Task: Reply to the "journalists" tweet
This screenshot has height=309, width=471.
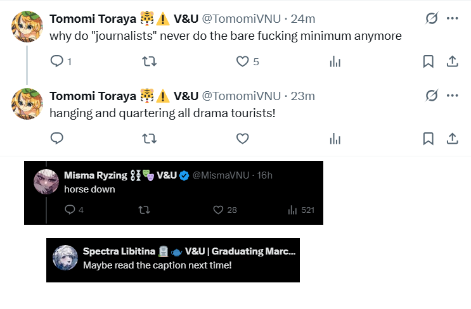Action: pos(56,61)
